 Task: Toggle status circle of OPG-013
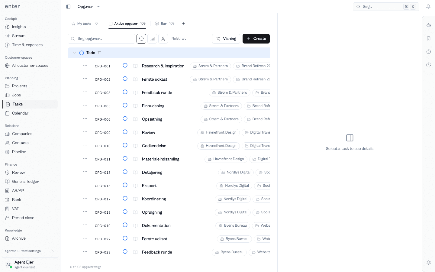coord(125,172)
